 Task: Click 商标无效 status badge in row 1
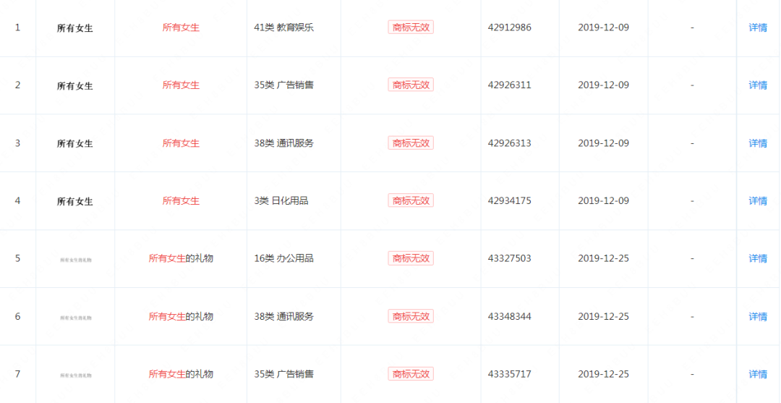[x=411, y=27]
